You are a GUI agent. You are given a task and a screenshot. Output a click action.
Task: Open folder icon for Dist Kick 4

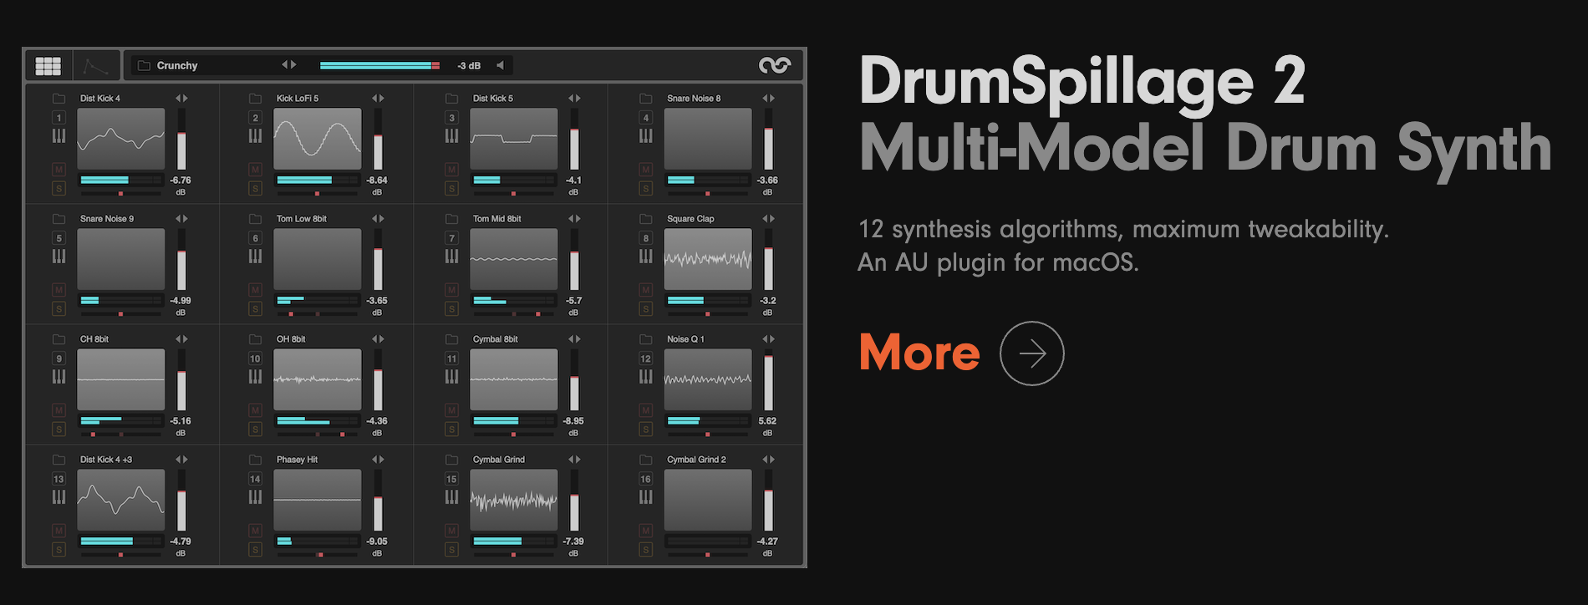59,99
